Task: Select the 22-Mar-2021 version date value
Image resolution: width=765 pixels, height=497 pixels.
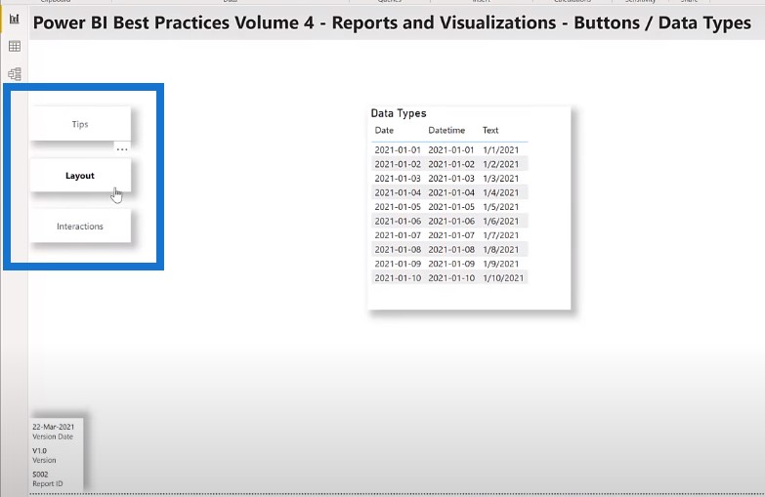Action: pyautogui.click(x=53, y=427)
